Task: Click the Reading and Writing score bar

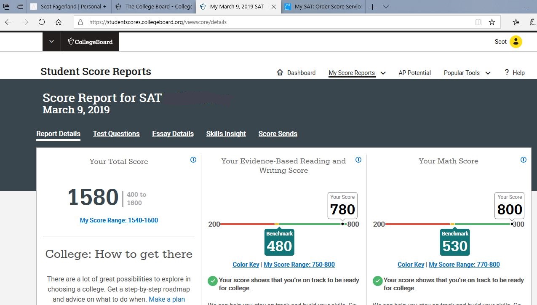Action: pyautogui.click(x=283, y=224)
